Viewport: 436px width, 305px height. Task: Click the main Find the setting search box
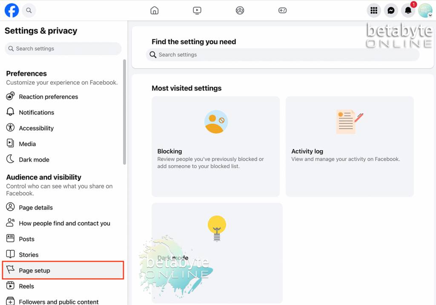pyautogui.click(x=282, y=55)
